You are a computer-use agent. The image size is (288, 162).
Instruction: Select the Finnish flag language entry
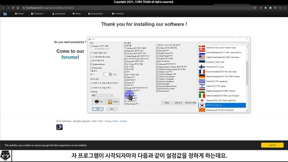tap(222, 67)
